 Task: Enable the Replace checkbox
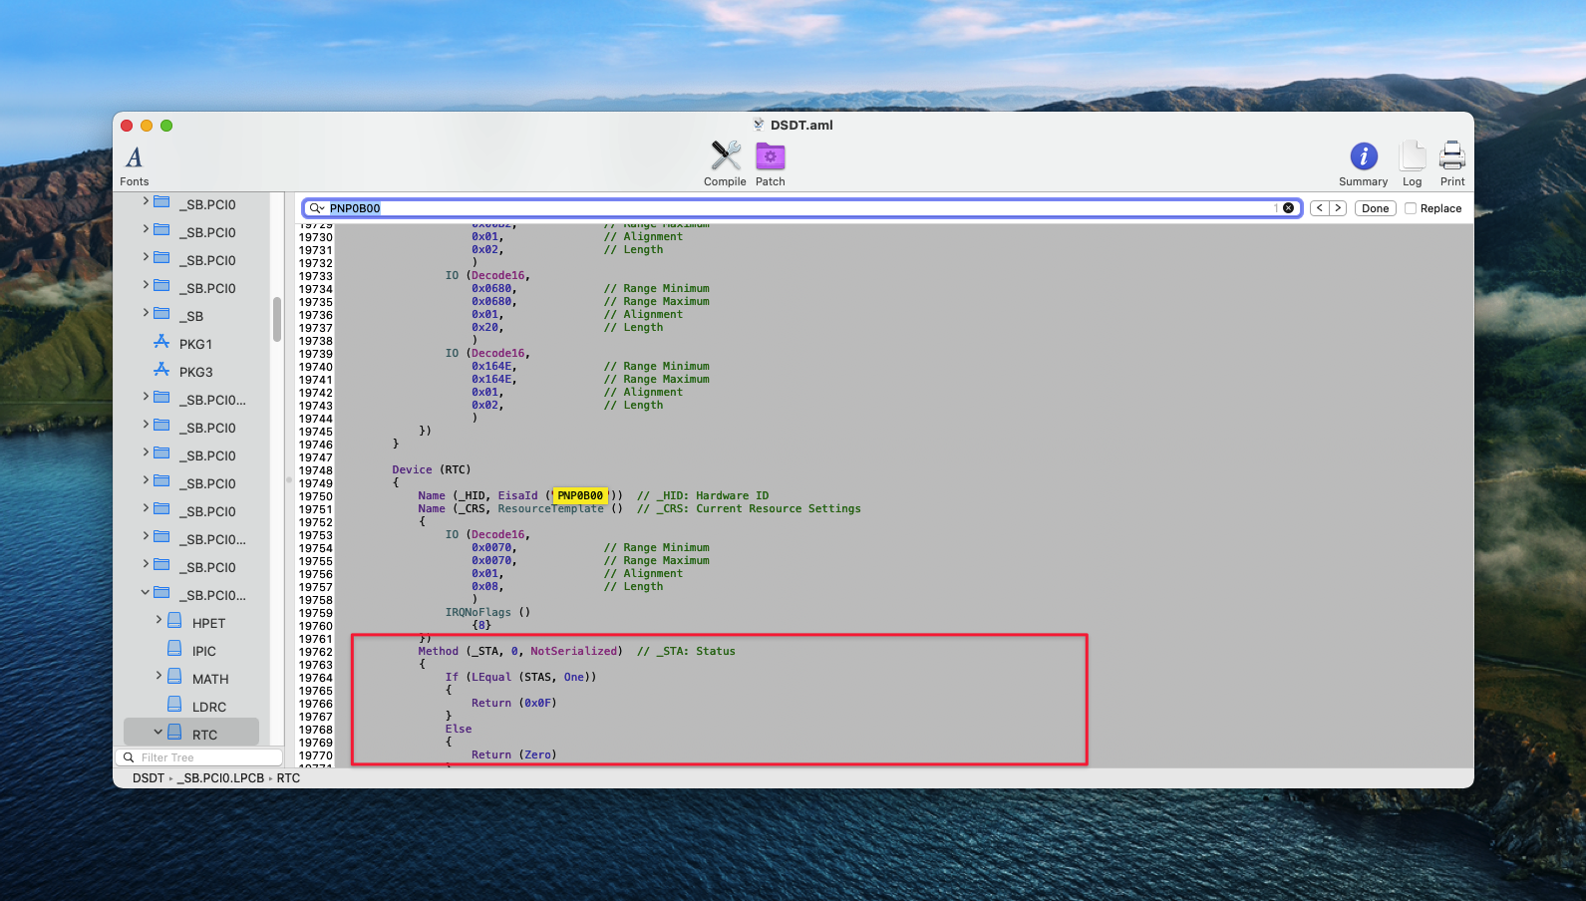click(1411, 208)
